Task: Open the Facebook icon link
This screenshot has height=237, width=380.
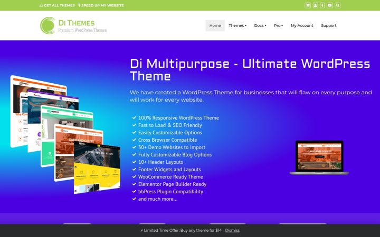Action: coord(322,5)
